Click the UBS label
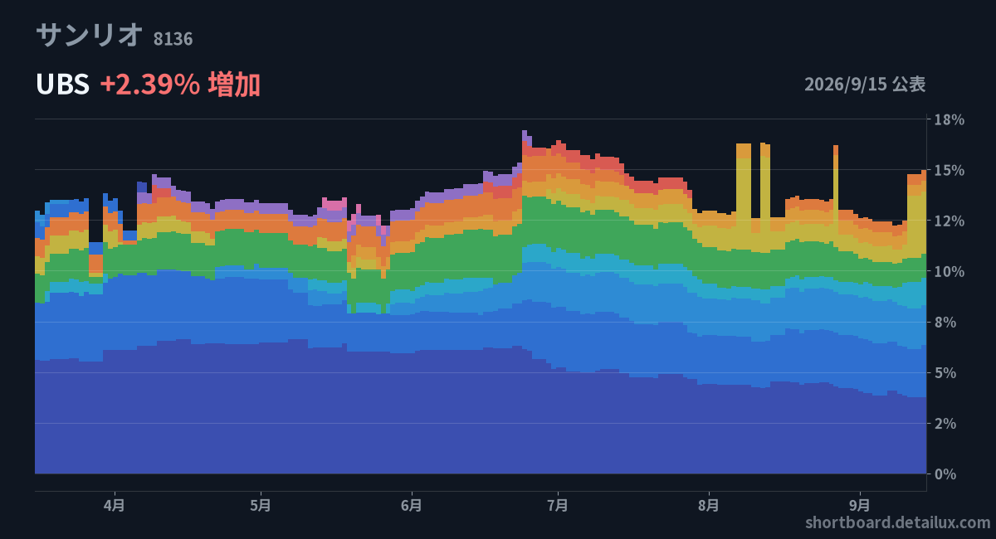The width and height of the screenshot is (996, 539). (x=62, y=85)
